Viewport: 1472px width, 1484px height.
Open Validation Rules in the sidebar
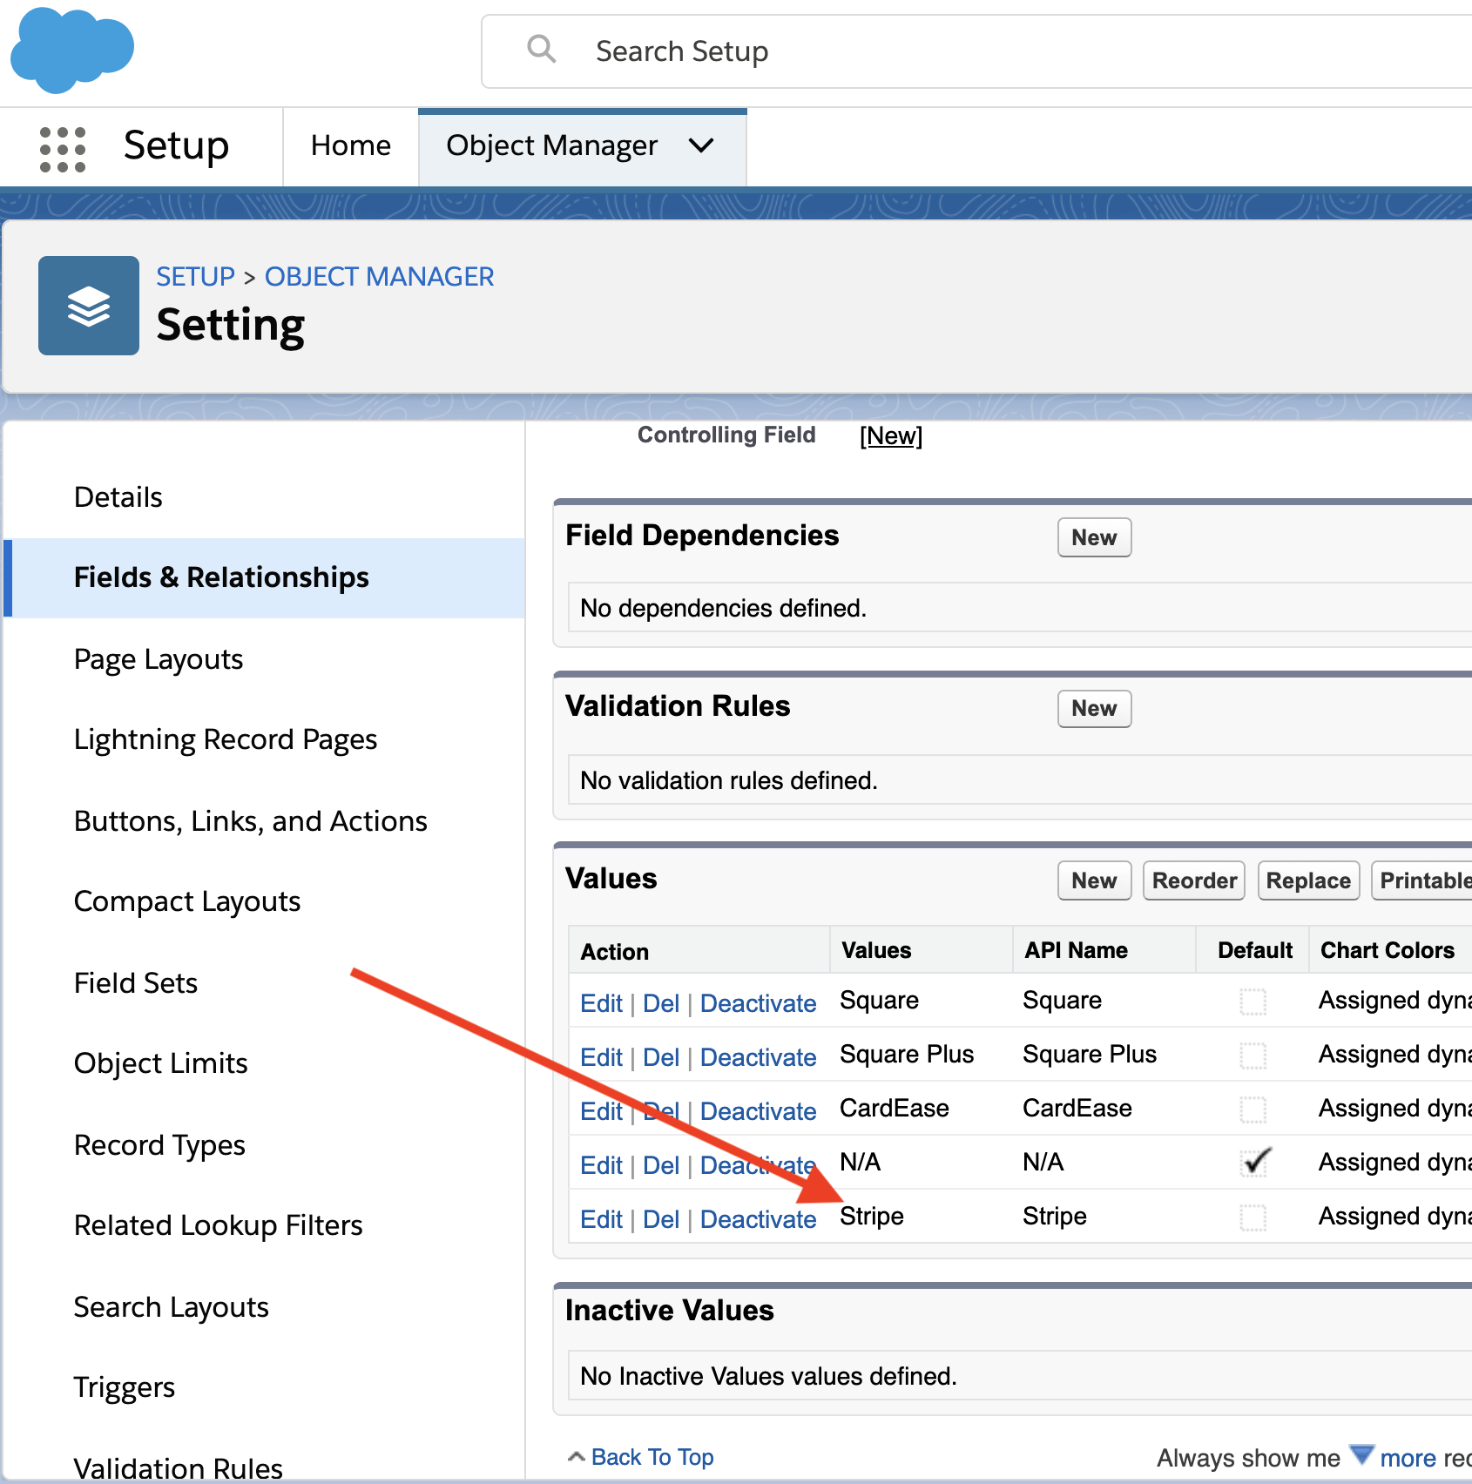[179, 1468]
